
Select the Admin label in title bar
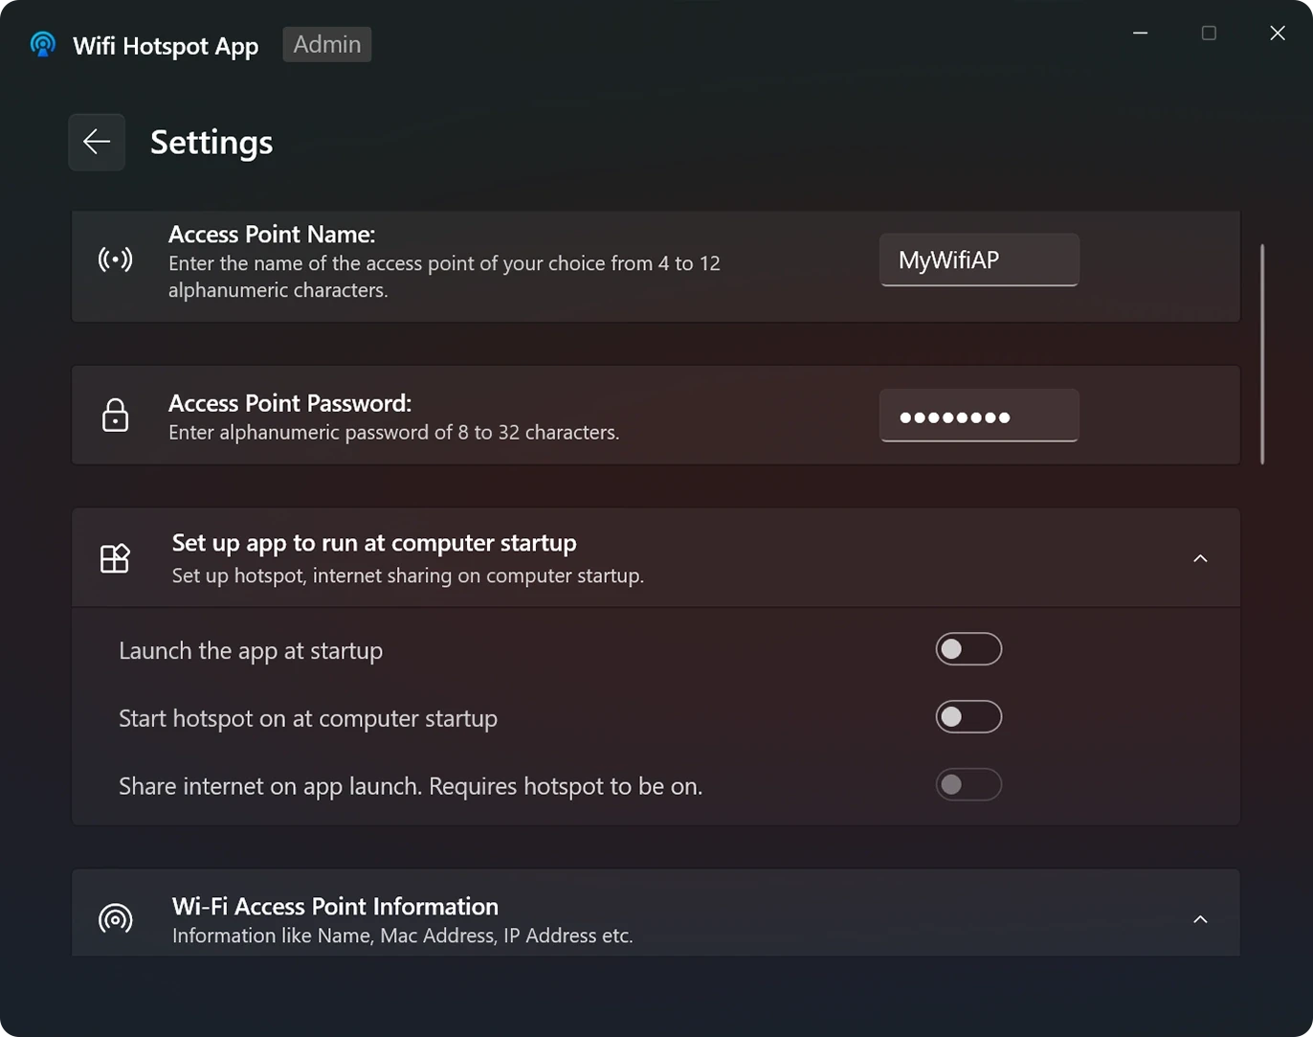tap(326, 43)
